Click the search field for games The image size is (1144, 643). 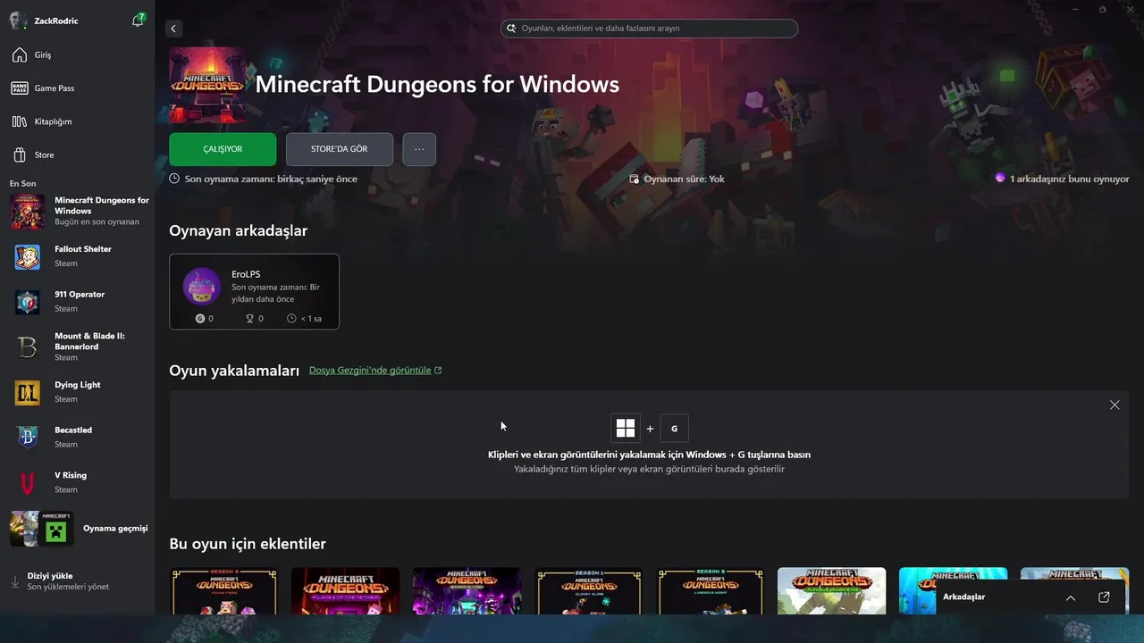649,29
